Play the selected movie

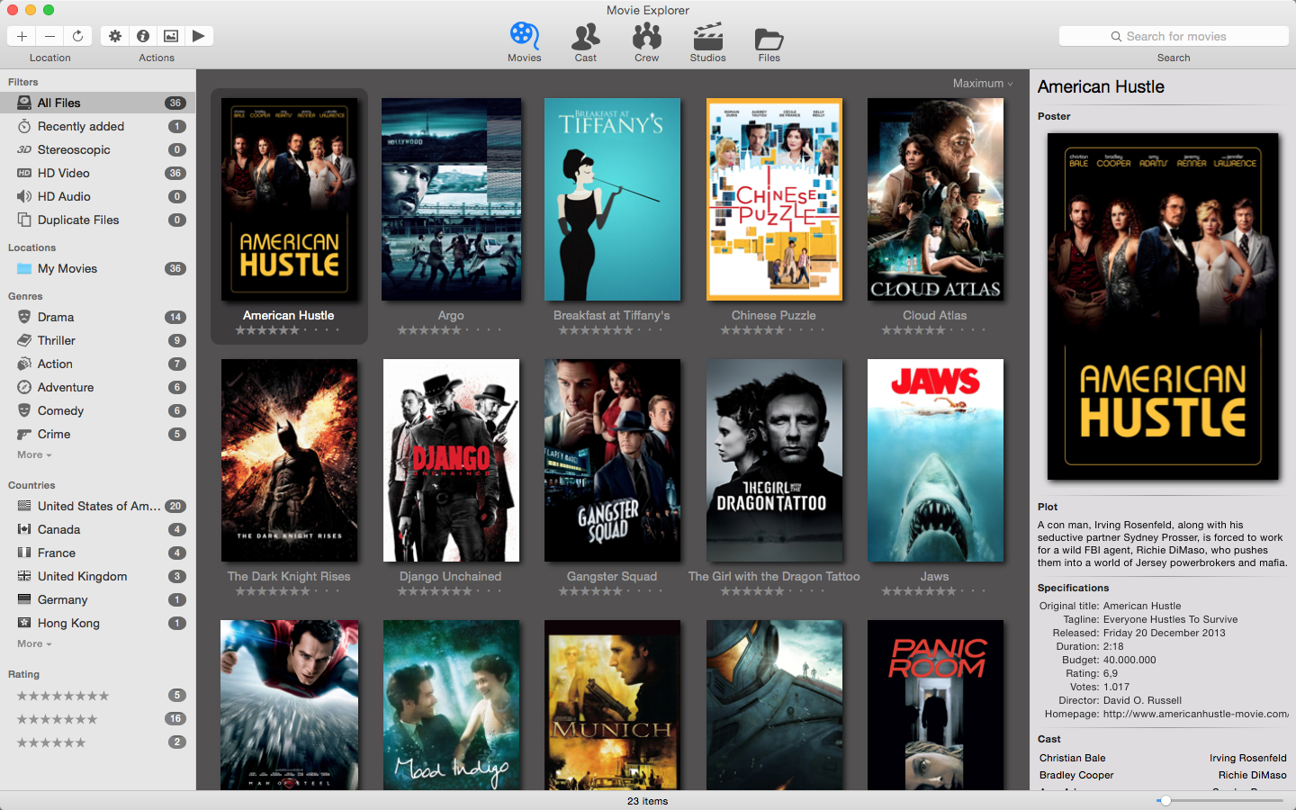click(199, 36)
